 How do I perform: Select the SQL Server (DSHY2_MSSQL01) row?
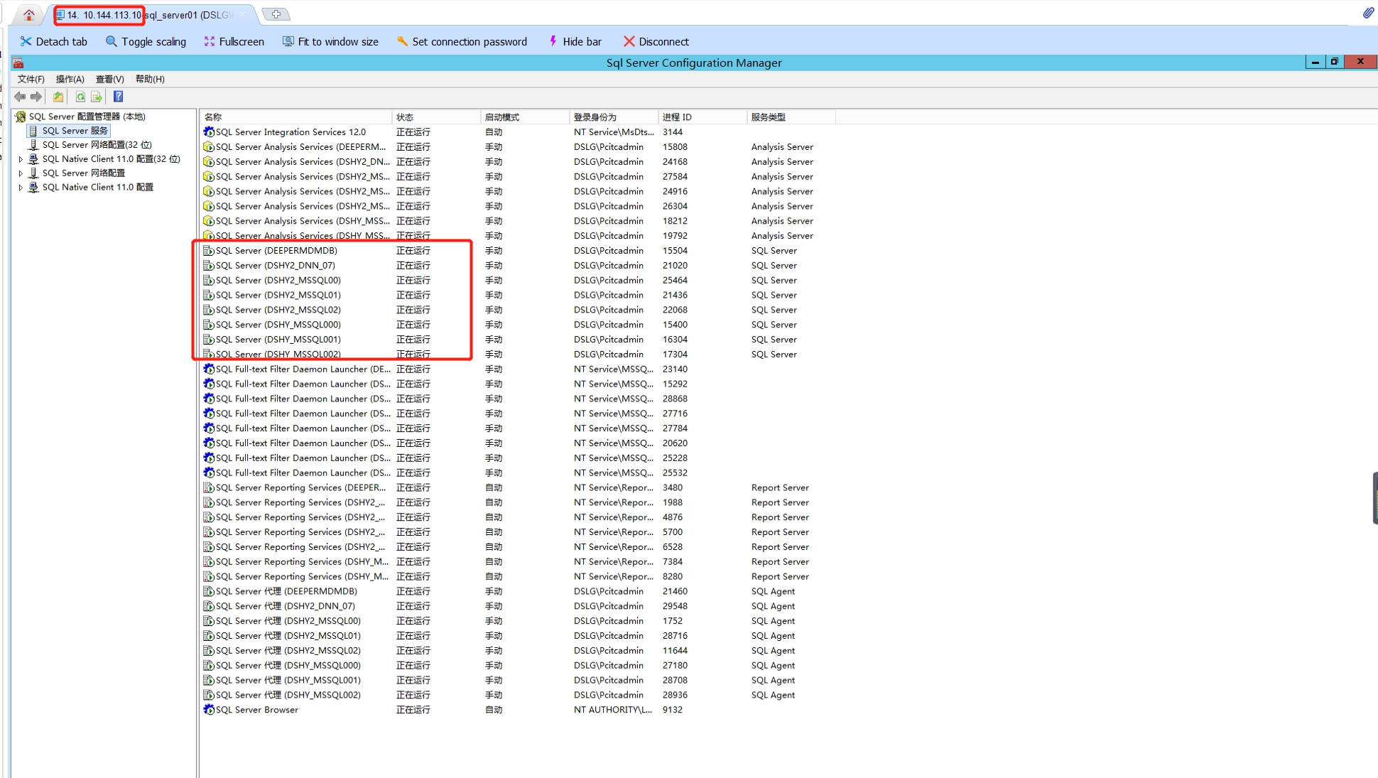pyautogui.click(x=519, y=296)
